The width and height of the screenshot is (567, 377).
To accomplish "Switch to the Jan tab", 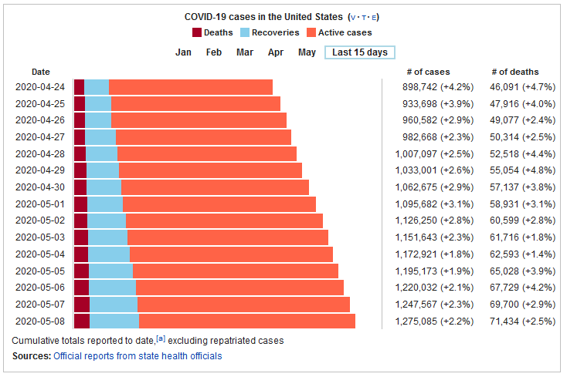I will coord(184,52).
